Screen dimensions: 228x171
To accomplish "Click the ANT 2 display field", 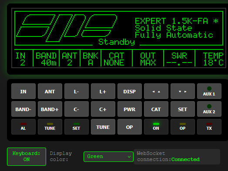I will click(70, 59).
